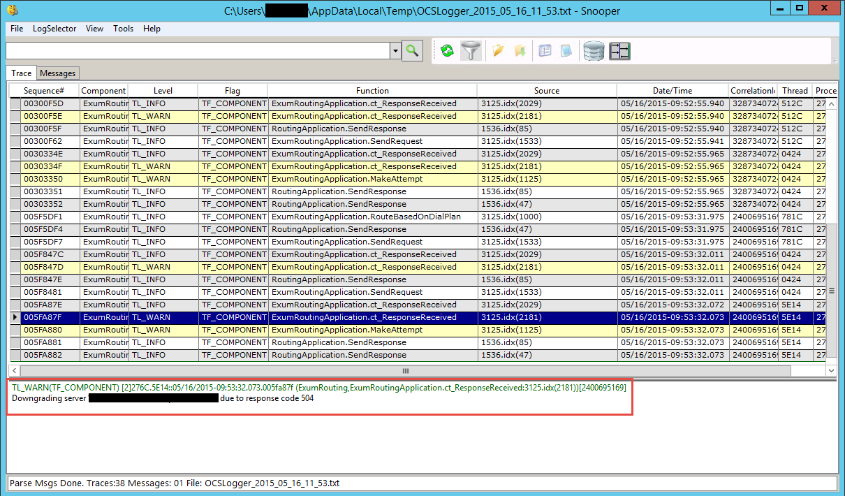Image resolution: width=845 pixels, height=496 pixels.
Task: Sort by the Thread column header
Action: (x=795, y=90)
